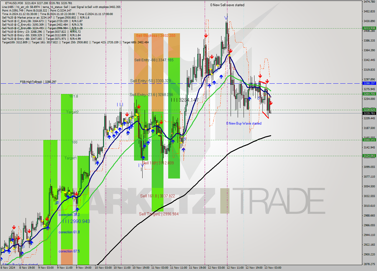Click the 'FSB-HighToBreak | 3288.297' line label
Viewport: 377px width, 271px height.
pos(38,82)
